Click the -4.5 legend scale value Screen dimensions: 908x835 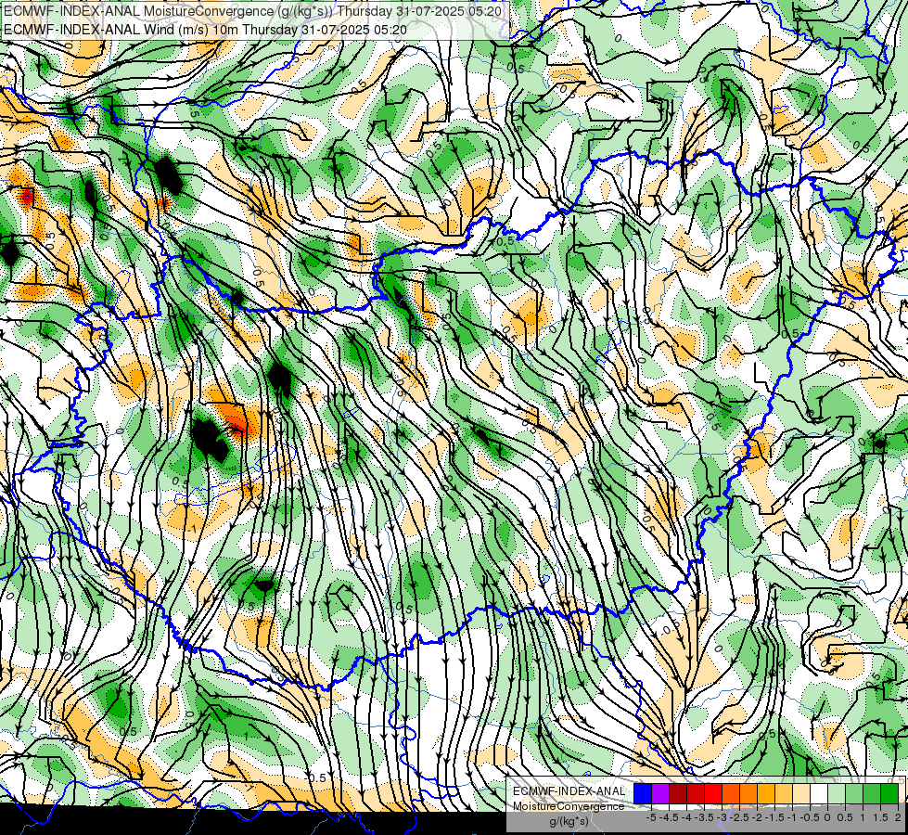point(669,817)
